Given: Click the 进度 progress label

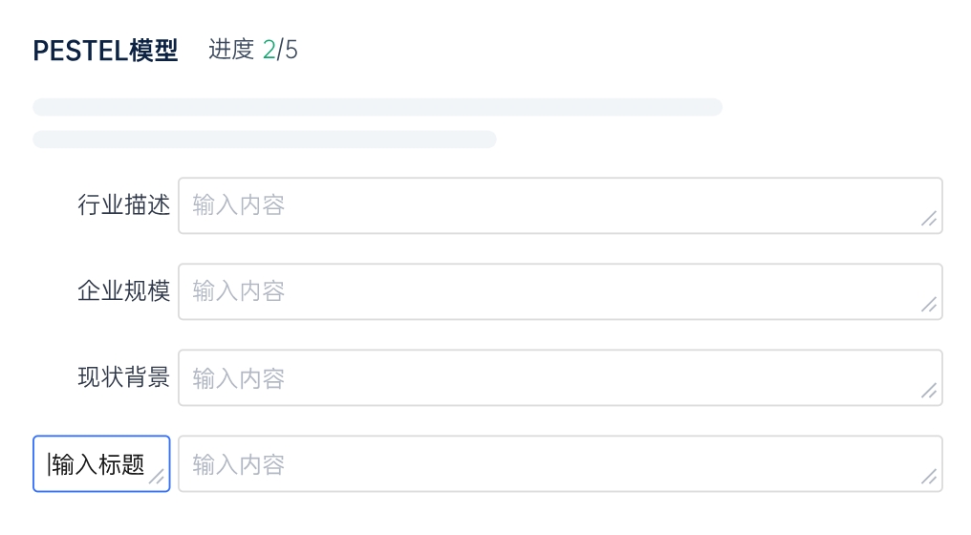Looking at the screenshot, I should point(231,50).
